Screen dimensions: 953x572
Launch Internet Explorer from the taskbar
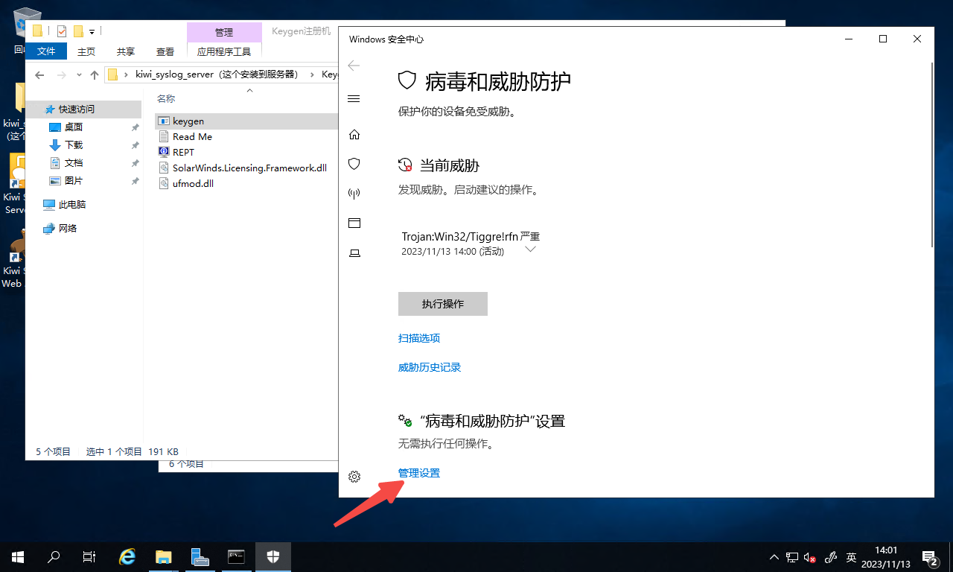127,556
